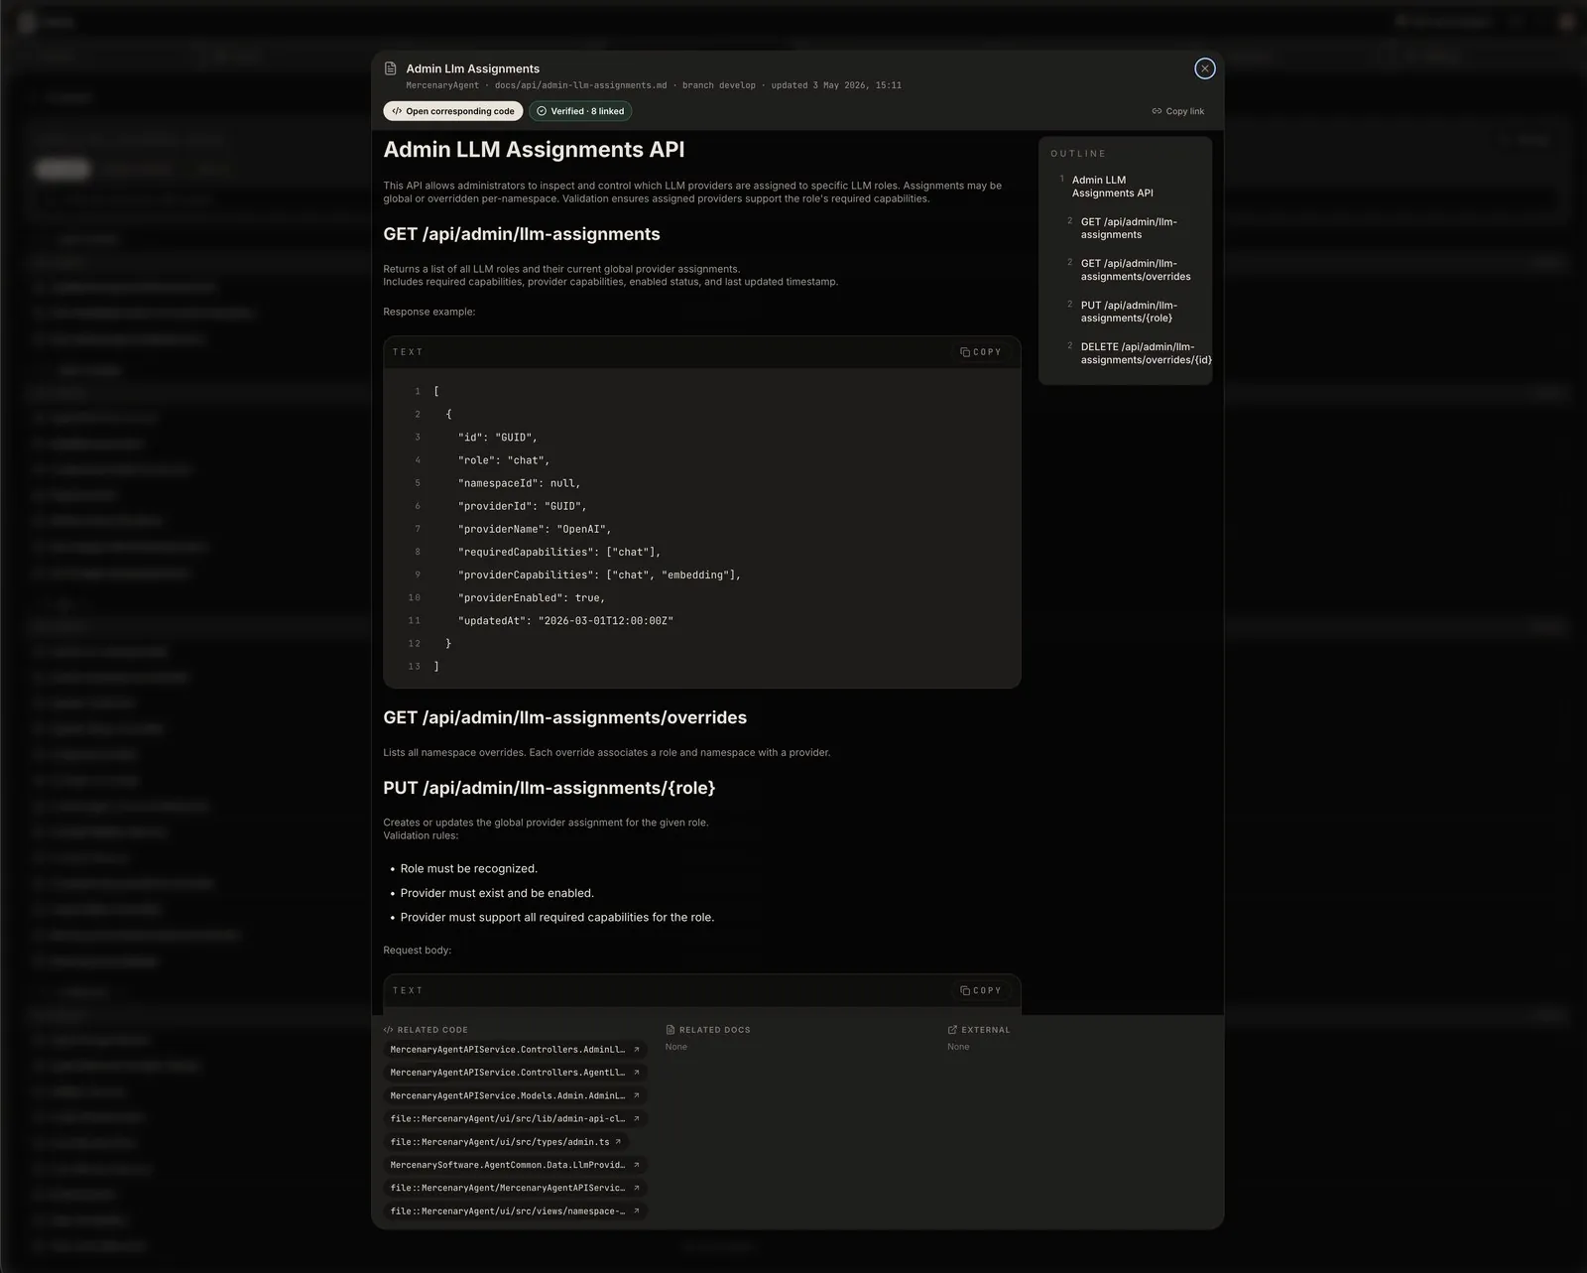Copy the request body code block
1587x1273 pixels.
coord(980,990)
